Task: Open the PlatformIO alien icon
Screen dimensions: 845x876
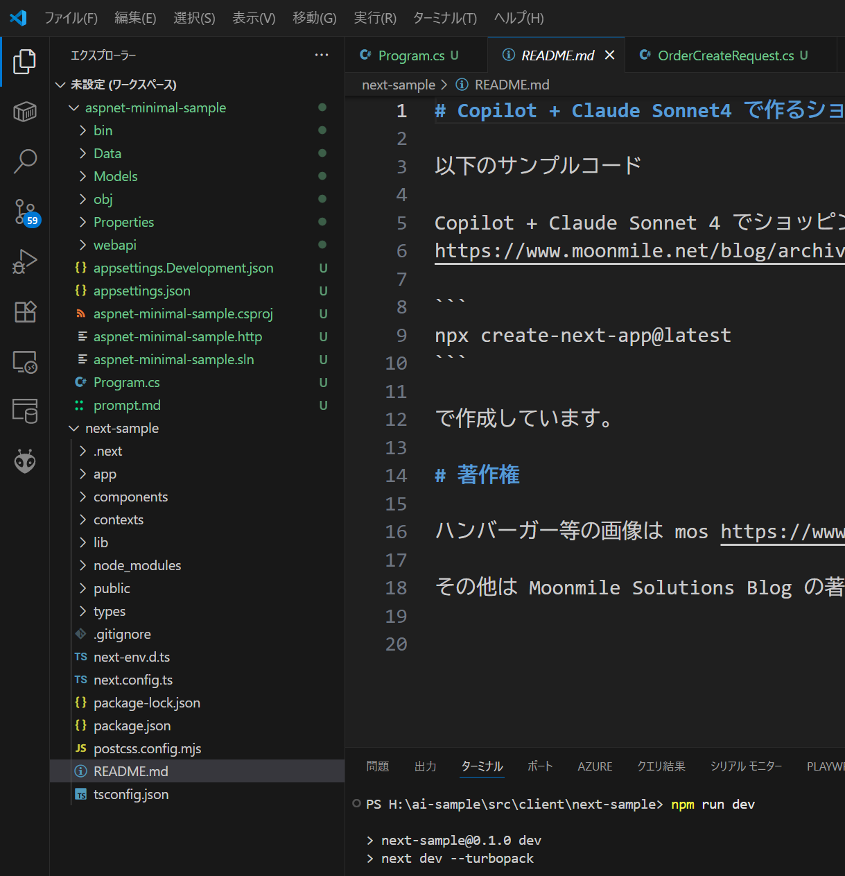Action: [x=25, y=461]
